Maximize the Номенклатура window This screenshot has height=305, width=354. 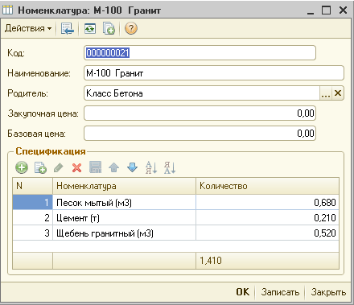327,10
